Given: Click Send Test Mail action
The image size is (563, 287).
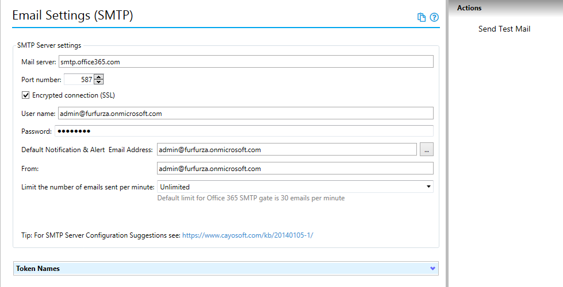Looking at the screenshot, I should click(504, 29).
